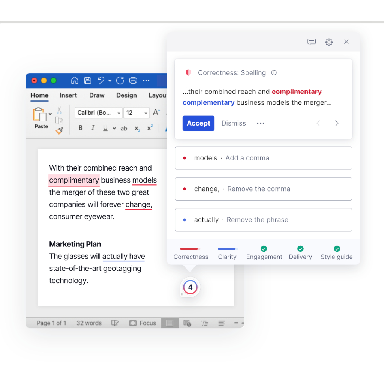Expand the Paste options dropdown arrow
384x384 pixels.
pos(50,114)
